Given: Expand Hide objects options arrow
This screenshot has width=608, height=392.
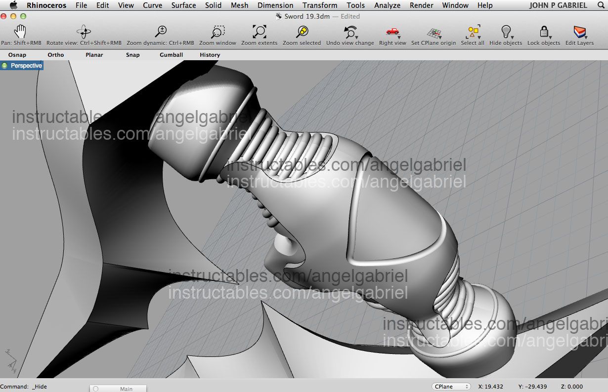Looking at the screenshot, I should point(513,38).
